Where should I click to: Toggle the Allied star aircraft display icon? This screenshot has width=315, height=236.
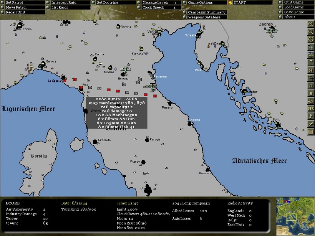310,55
